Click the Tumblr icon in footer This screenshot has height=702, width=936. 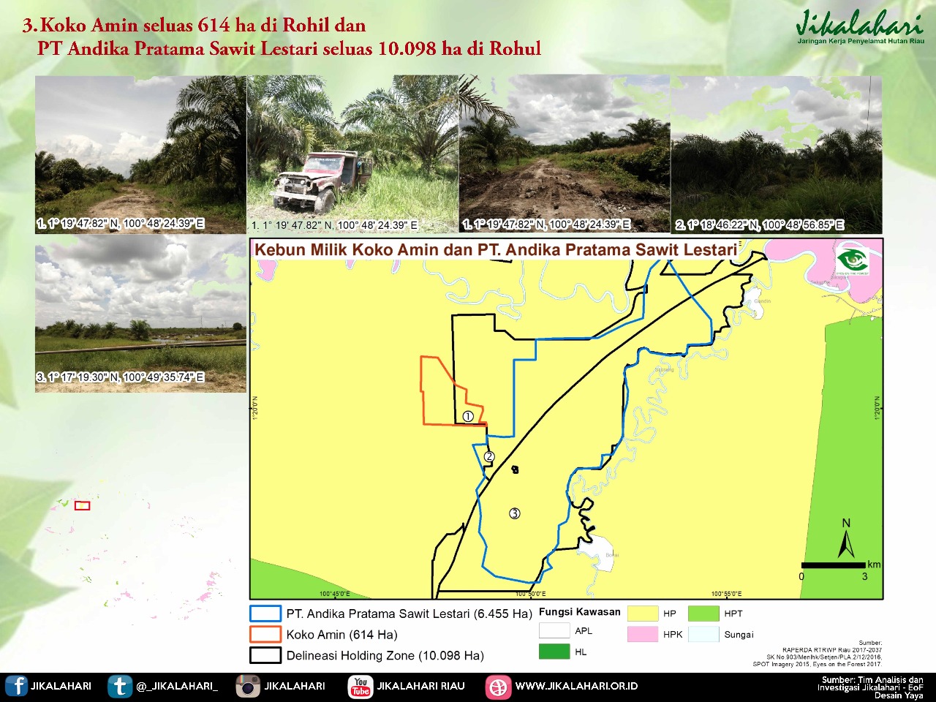tap(120, 686)
